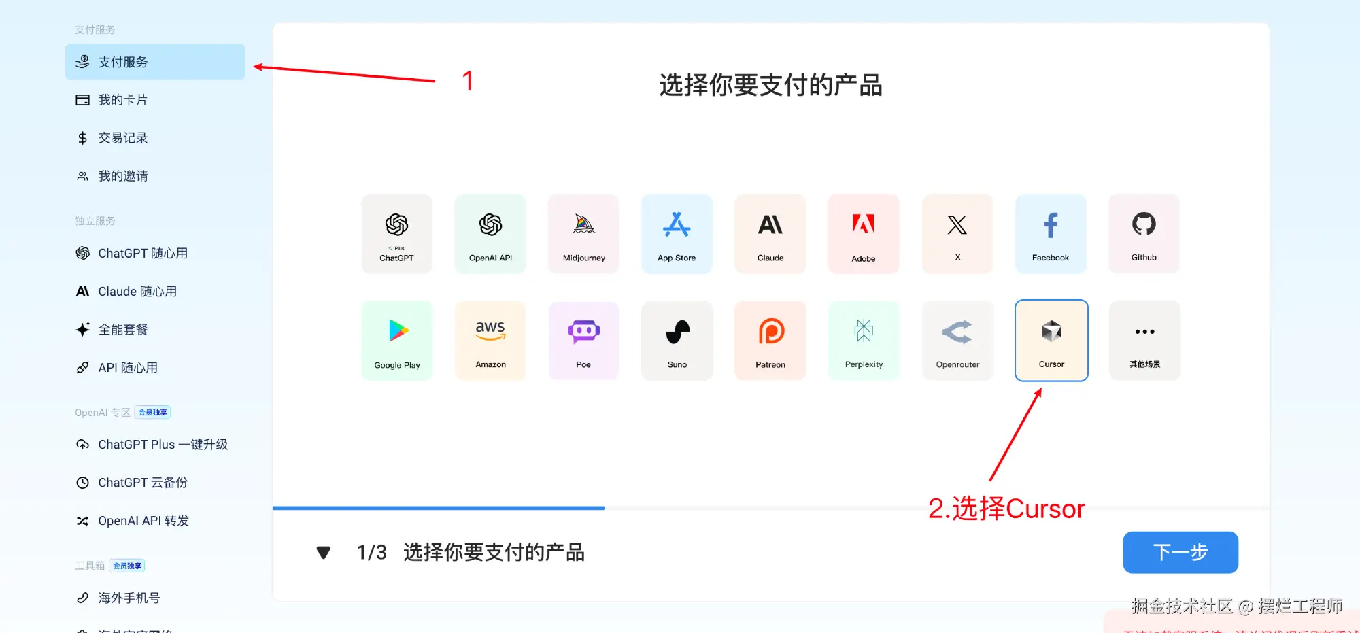Select the Amazon aws tile
This screenshot has height=633, width=1360.
[x=490, y=341]
